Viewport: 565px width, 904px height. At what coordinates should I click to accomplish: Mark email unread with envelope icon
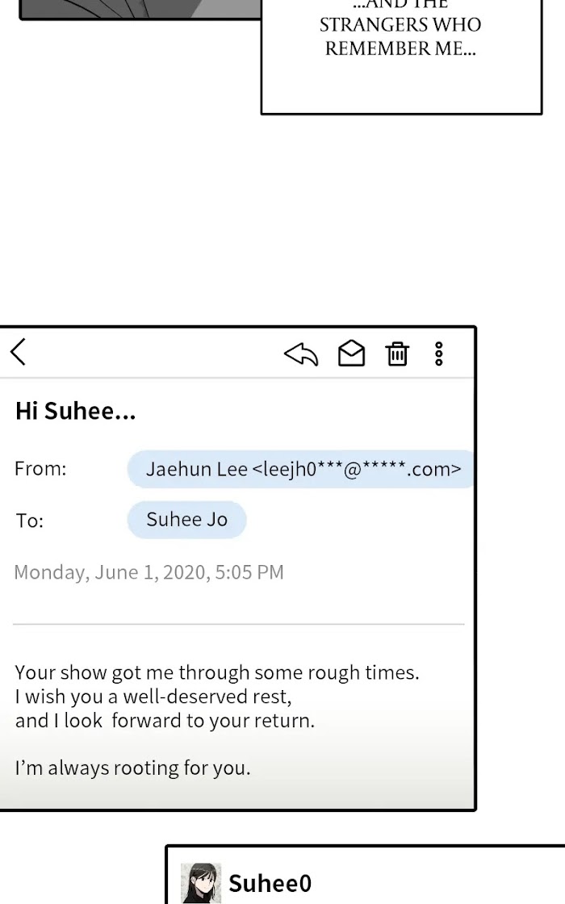[x=351, y=354]
